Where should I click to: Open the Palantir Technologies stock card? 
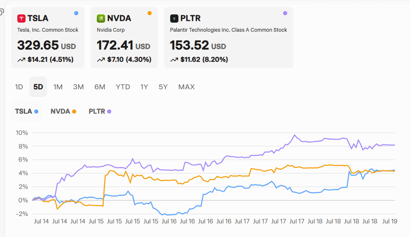[x=228, y=37]
